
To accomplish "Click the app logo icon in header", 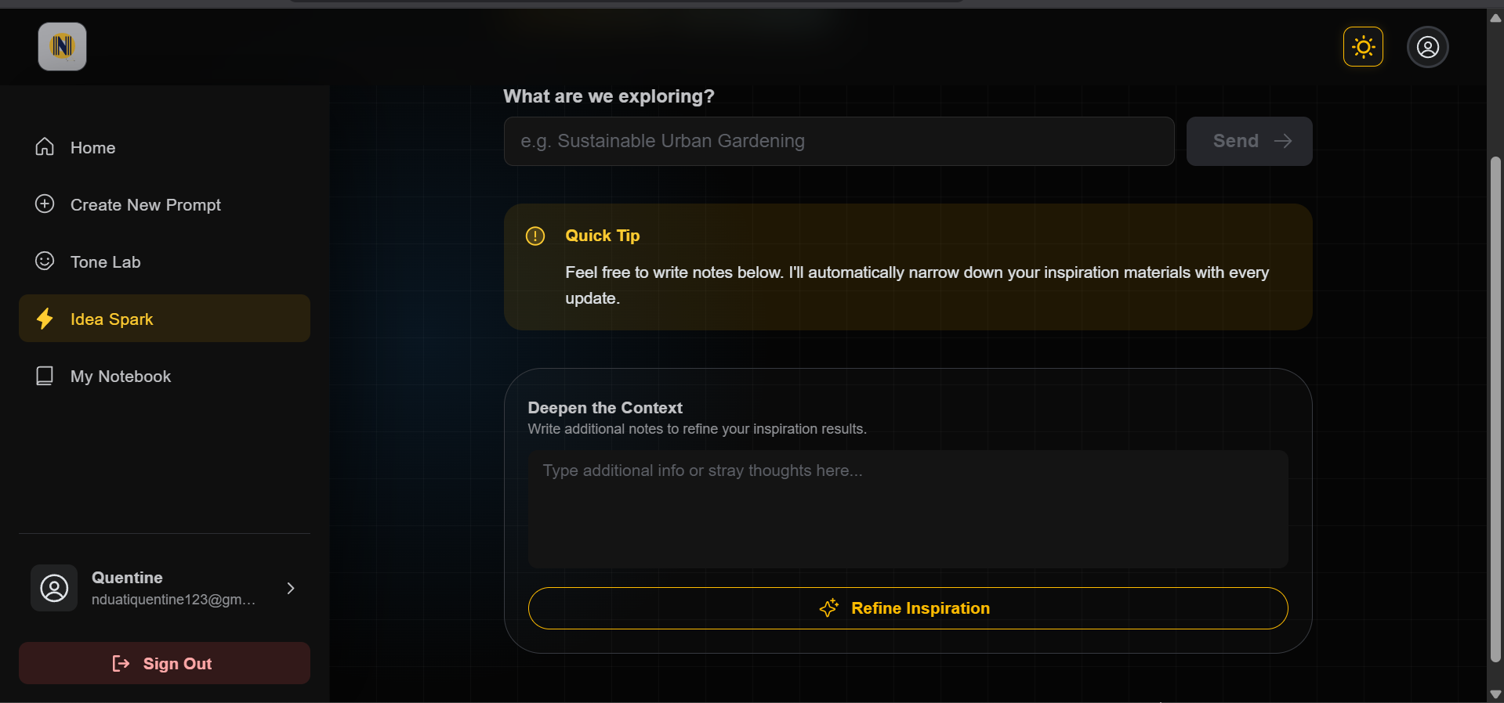I will (x=63, y=47).
